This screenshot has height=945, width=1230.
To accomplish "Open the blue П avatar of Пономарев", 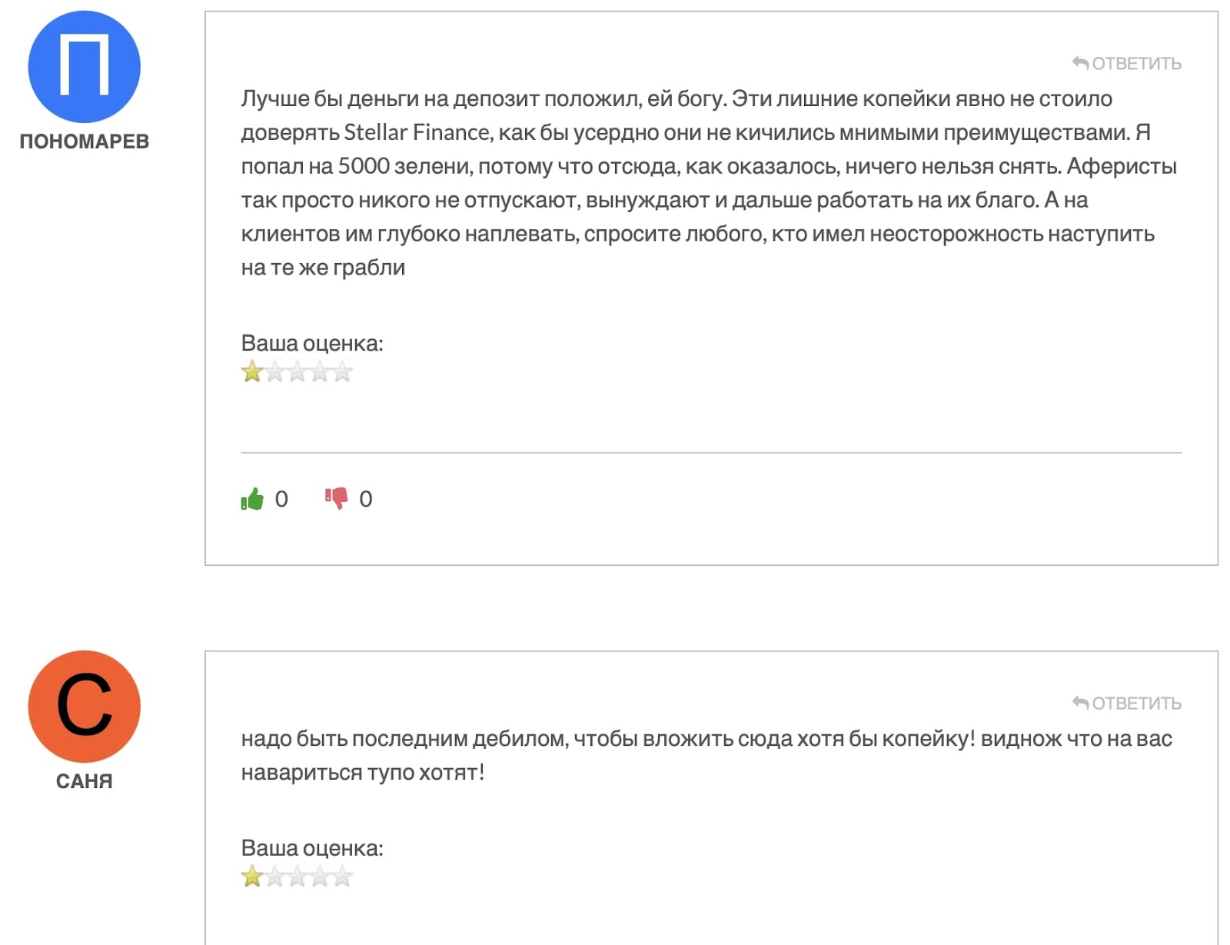I will click(x=85, y=67).
